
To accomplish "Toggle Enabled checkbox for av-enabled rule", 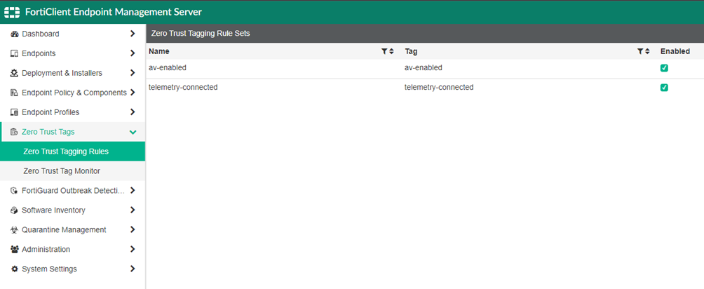I will pyautogui.click(x=664, y=68).
